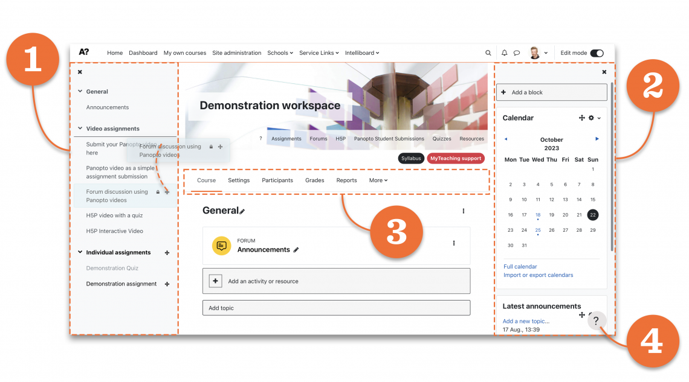Open the Grades tab
Image resolution: width=689 pixels, height=382 pixels.
[314, 180]
